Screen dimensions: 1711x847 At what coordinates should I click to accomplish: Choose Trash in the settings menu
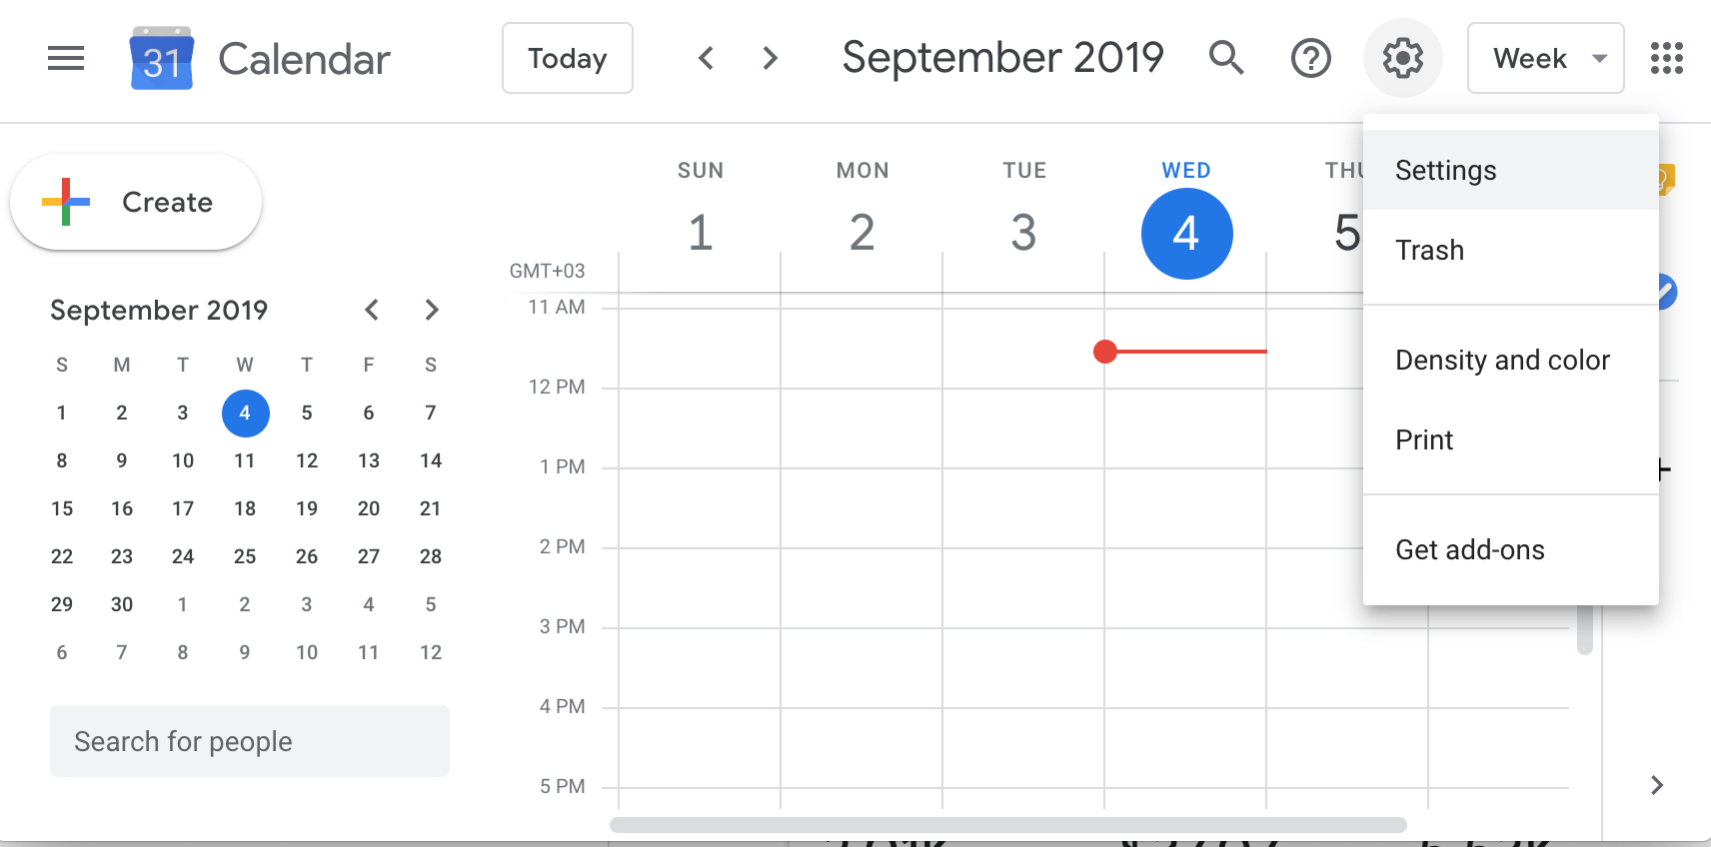click(1429, 251)
